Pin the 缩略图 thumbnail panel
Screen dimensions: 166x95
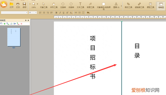(26, 20)
